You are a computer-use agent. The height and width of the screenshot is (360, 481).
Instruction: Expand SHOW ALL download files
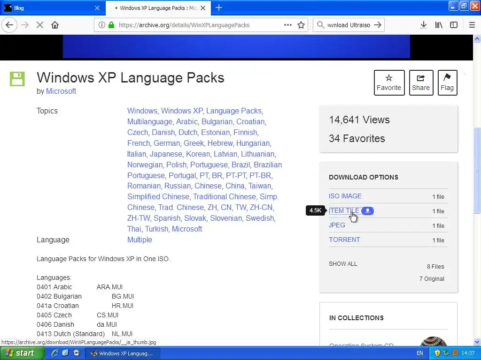[x=343, y=264]
